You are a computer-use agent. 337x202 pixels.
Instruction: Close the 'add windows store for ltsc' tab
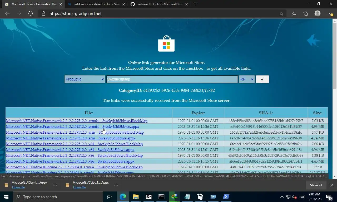point(123,4)
